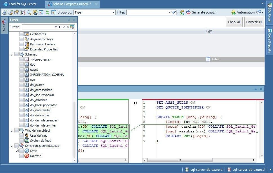Click the red-blue arrows toolbar icon
Image resolution: width=273 pixels, height=173 pixels.
[x=188, y=12]
